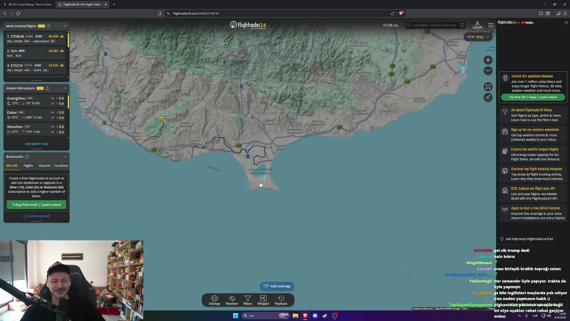This screenshot has height=321, width=570.
Task: Open File Explorer from taskbar
Action: coord(295,316)
